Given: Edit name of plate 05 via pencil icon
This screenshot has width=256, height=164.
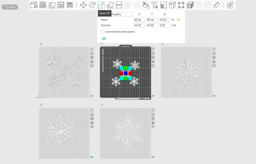Looking at the screenshot, I should pyautogui.click(x=102, y=105).
